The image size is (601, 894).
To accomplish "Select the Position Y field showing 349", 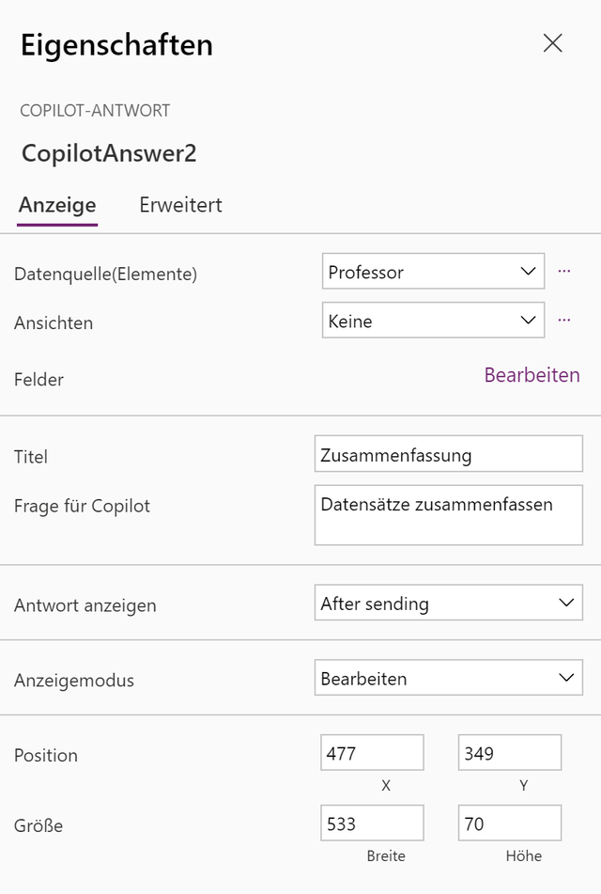I will 509,752.
